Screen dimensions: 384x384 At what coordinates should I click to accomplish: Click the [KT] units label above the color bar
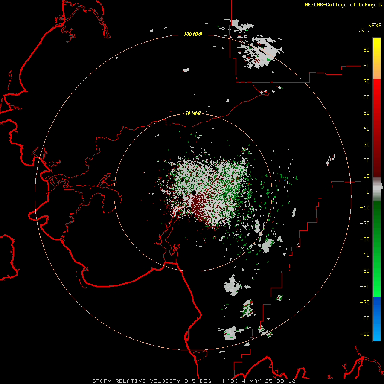(364, 29)
